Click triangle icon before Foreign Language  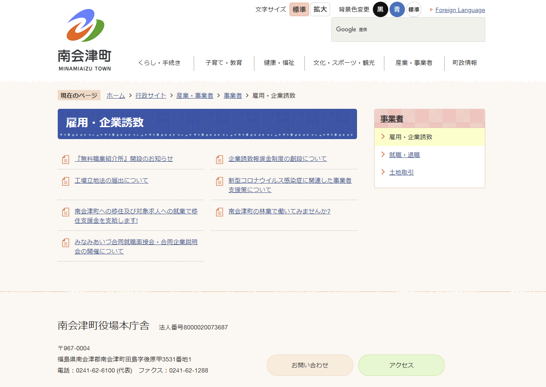tap(431, 10)
